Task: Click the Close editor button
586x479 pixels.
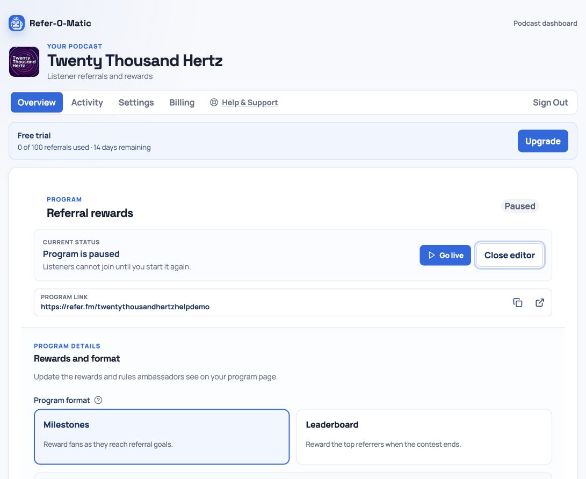Action: point(509,255)
